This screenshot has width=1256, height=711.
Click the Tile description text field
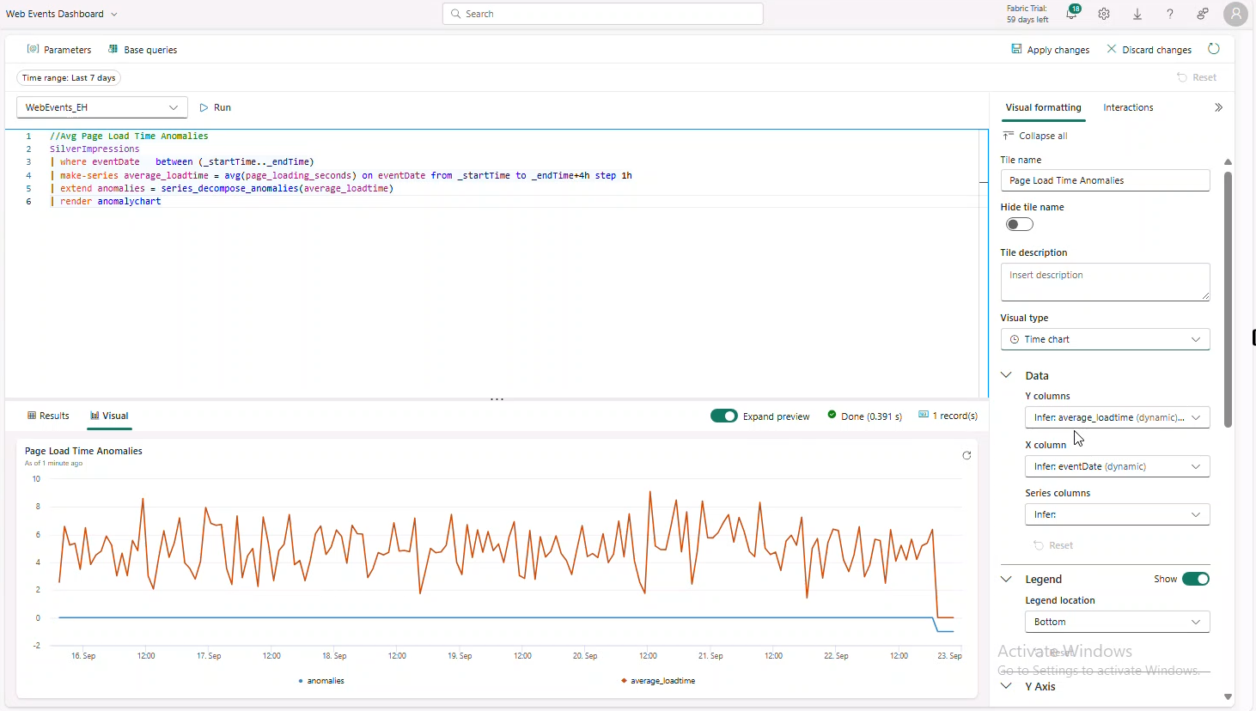(1105, 282)
